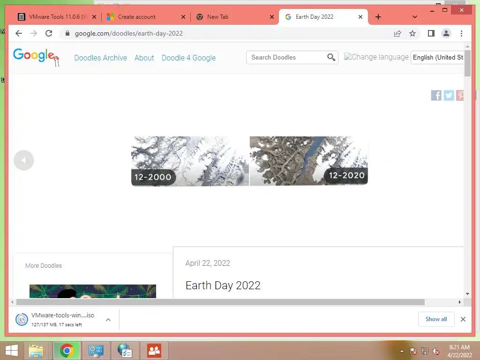The width and height of the screenshot is (480, 360).
Task: Open the red people app taskbar icon
Action: click(154, 351)
